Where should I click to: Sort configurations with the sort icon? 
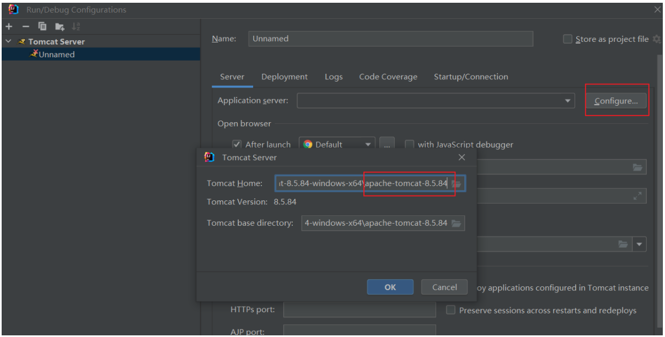click(x=76, y=26)
